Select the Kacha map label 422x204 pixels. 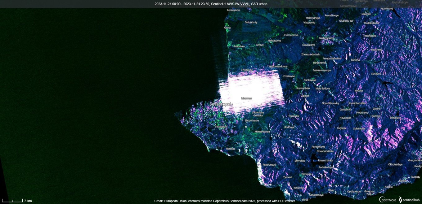coord(227,28)
